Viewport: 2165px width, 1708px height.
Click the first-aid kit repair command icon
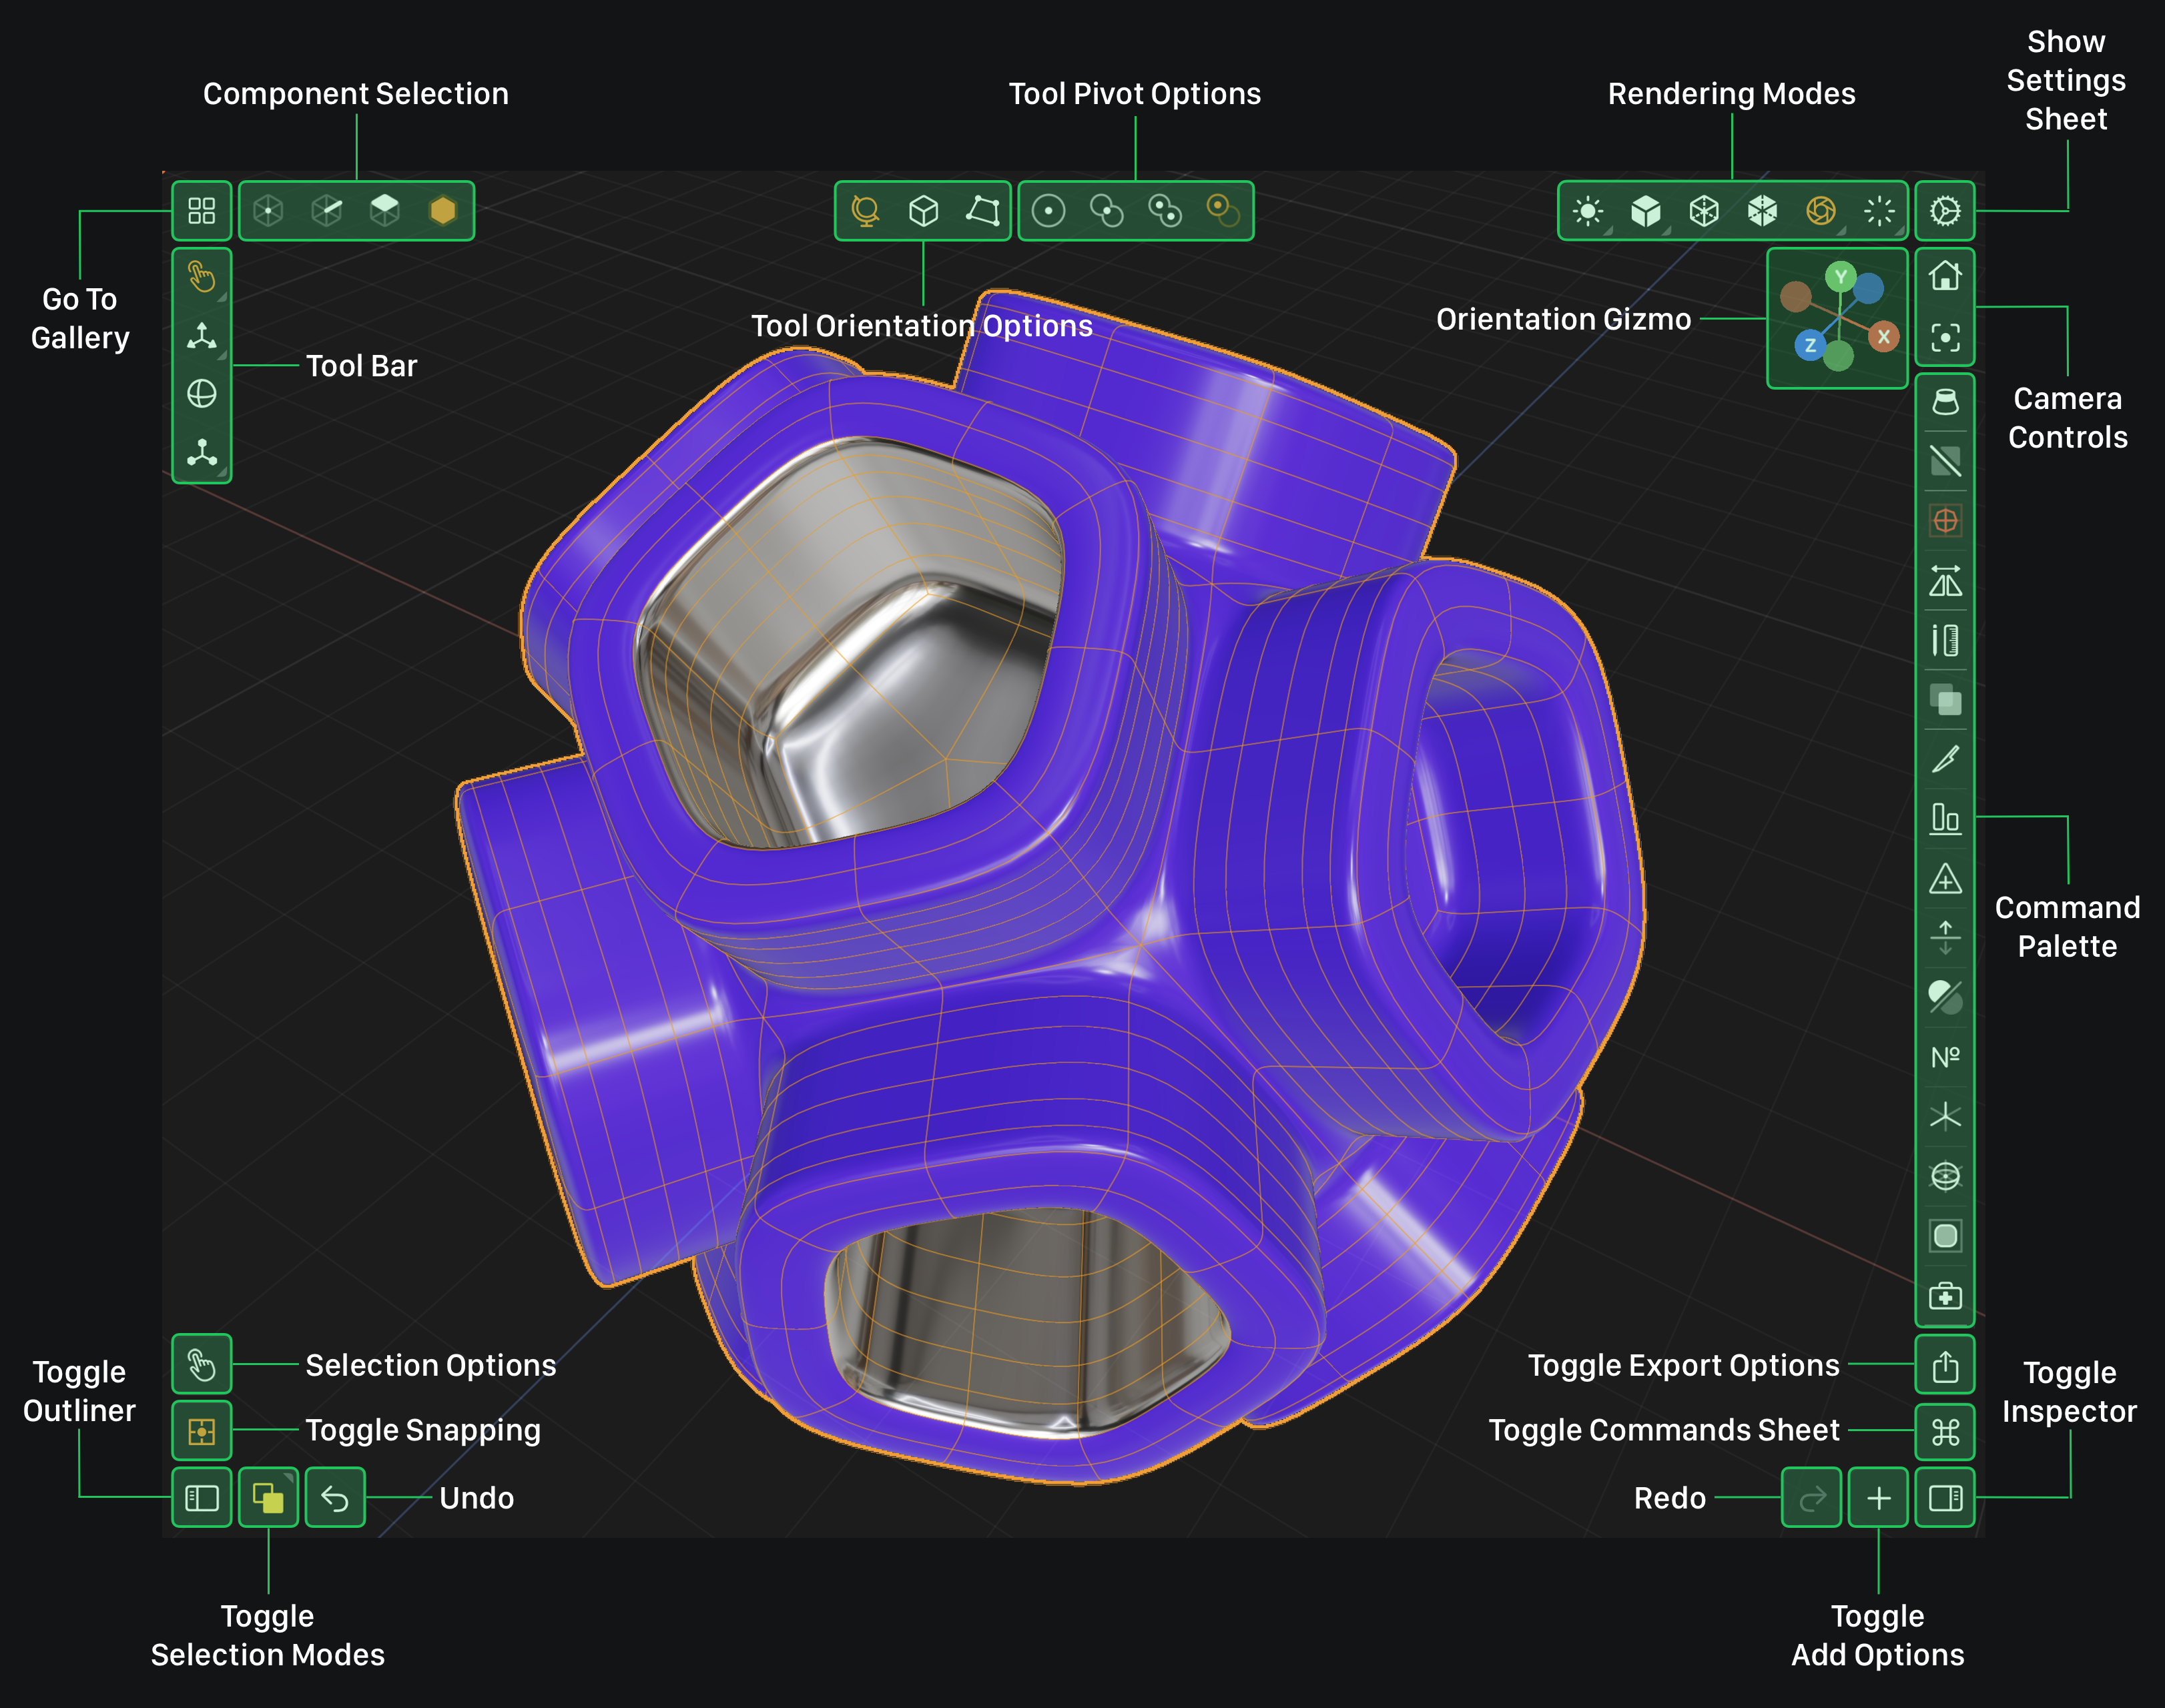coord(1945,1296)
